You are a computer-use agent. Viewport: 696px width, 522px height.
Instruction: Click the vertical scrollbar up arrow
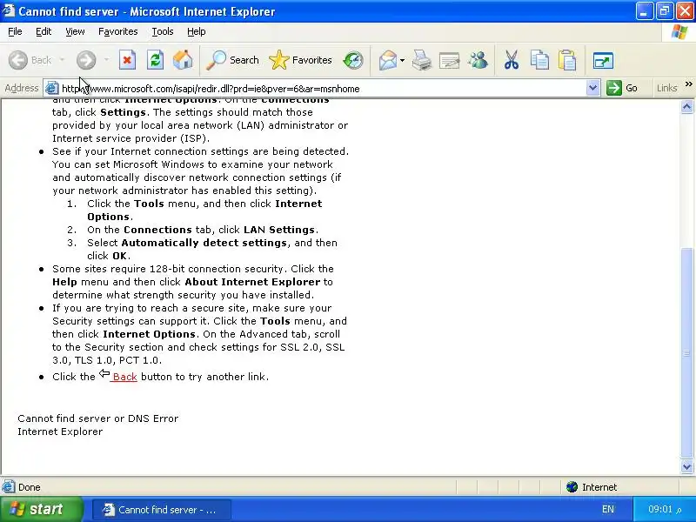pos(687,106)
